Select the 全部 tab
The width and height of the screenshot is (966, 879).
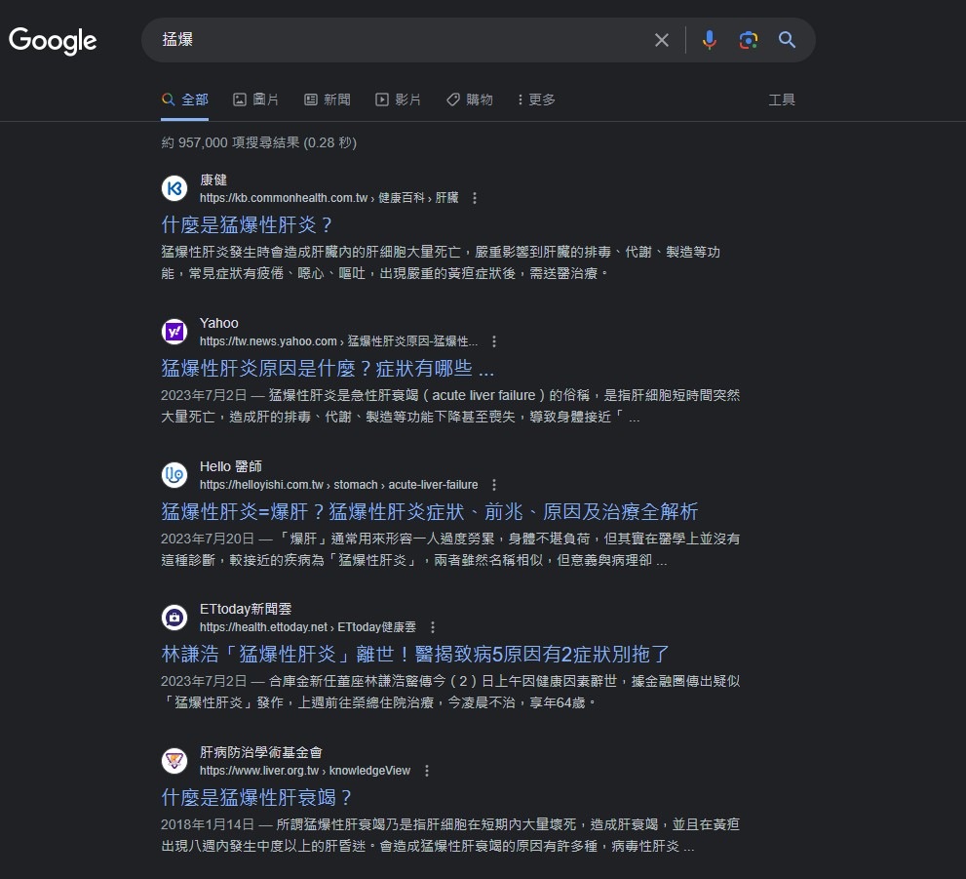click(x=185, y=100)
